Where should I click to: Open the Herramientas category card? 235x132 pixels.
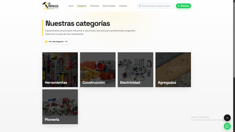click(60, 70)
